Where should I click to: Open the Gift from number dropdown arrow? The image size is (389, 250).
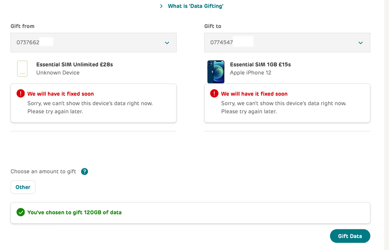167,43
